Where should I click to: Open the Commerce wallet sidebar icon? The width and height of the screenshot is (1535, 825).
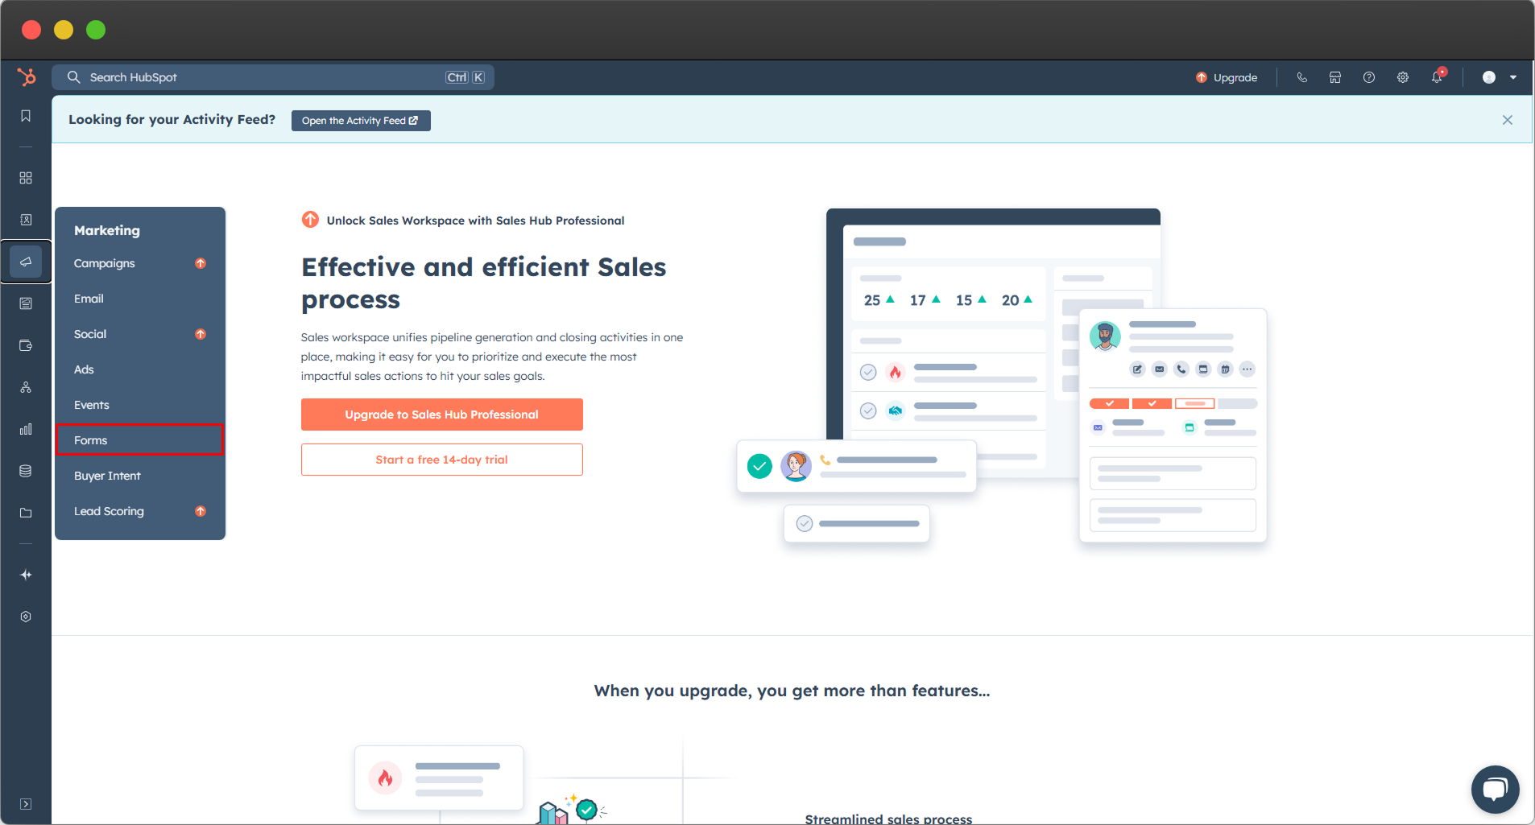pos(26,345)
